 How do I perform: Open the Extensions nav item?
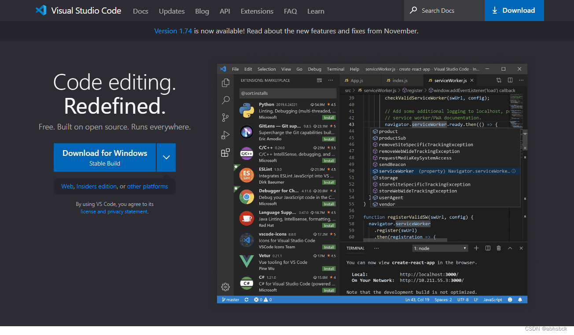(257, 11)
